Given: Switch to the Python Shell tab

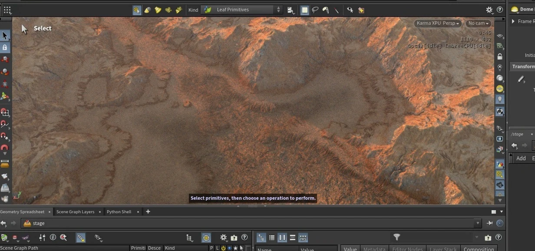Looking at the screenshot, I should 119,212.
